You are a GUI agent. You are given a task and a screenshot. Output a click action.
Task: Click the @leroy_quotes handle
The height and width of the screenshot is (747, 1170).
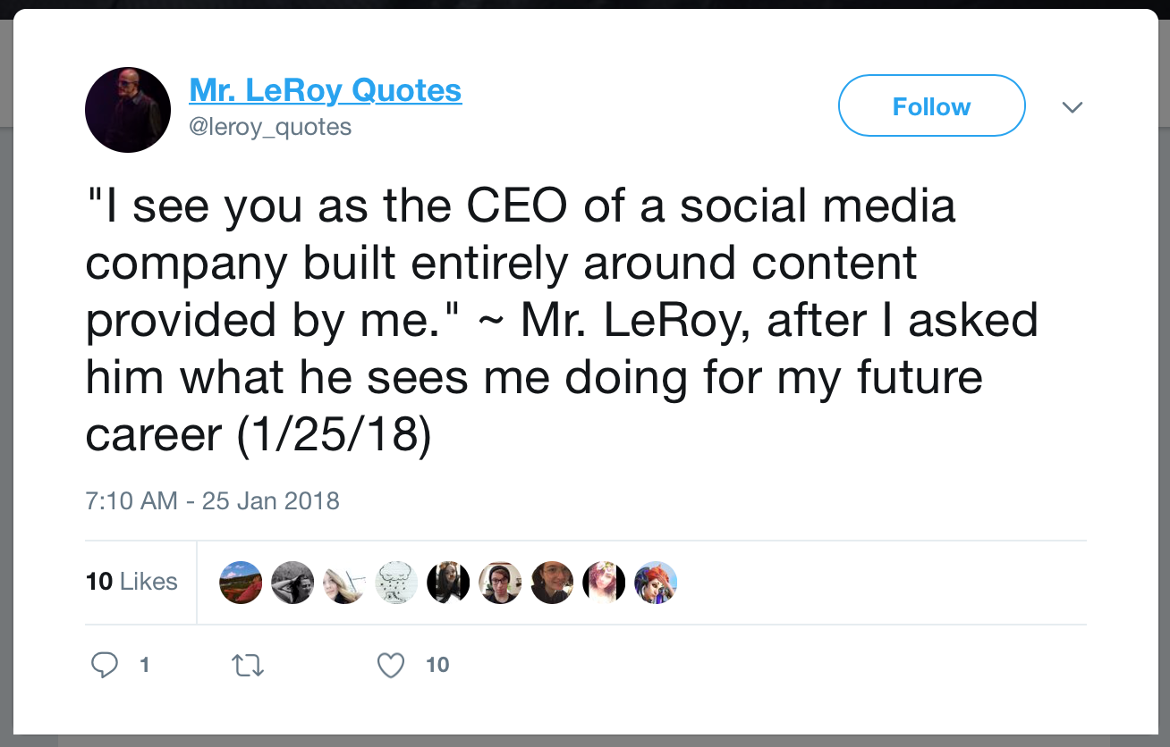point(270,127)
